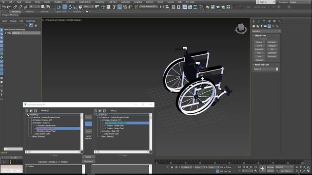Screen dimensions: 312x175
Task: Open the Select by Name dialog icon
Action: point(48,7)
